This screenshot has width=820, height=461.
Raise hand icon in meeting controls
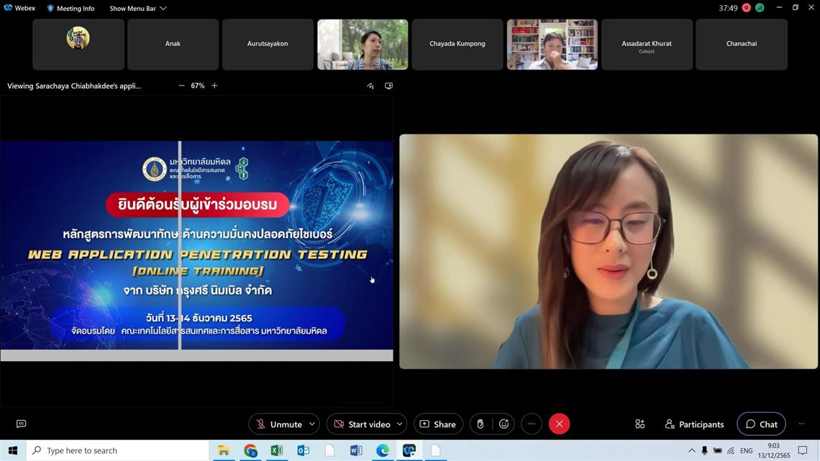point(480,424)
